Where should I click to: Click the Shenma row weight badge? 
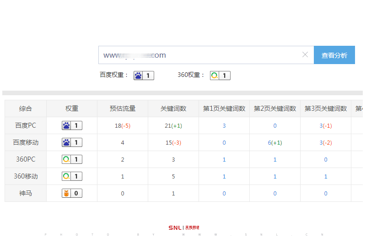click(72, 193)
